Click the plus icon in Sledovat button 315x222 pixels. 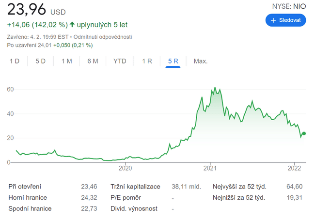pos(273,20)
